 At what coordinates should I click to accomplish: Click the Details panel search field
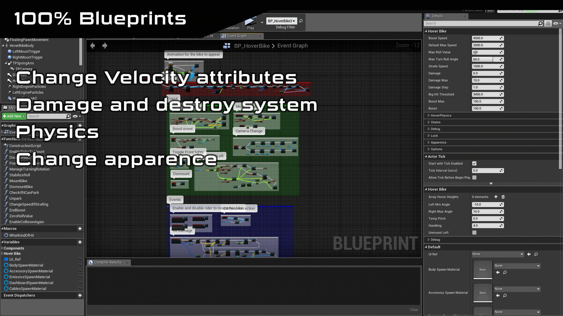pyautogui.click(x=481, y=23)
